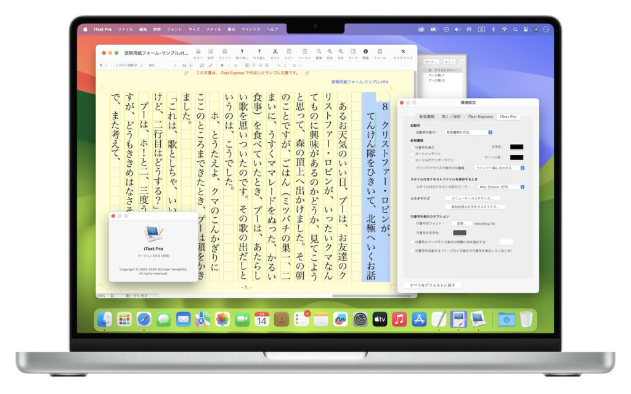Toggle the オートインデント checkbox
Image resolution: width=631 pixels, height=394 pixels.
coord(412,153)
